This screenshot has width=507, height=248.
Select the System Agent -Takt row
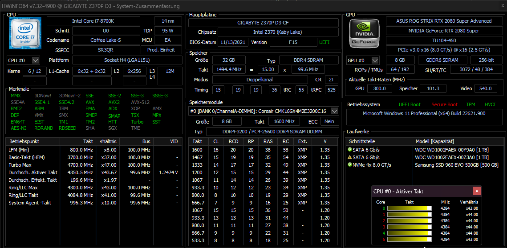click(94, 203)
